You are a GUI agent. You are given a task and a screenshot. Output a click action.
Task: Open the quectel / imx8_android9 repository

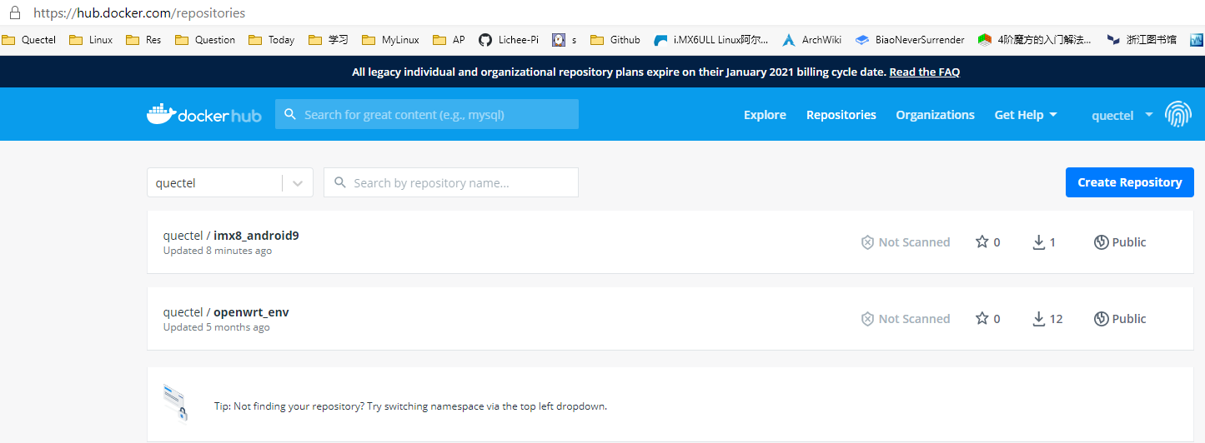pyautogui.click(x=231, y=236)
